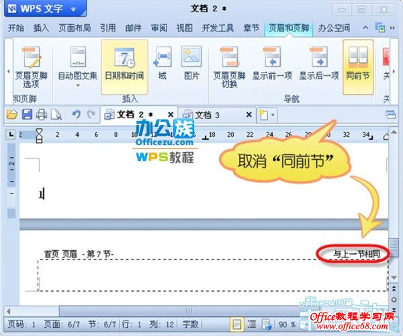Select the 页眉和页脚 tab
403x336 pixels.
pos(289,28)
